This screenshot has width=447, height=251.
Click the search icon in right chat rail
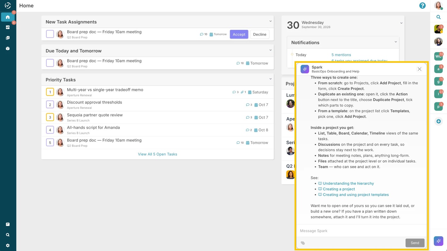pos(439,17)
